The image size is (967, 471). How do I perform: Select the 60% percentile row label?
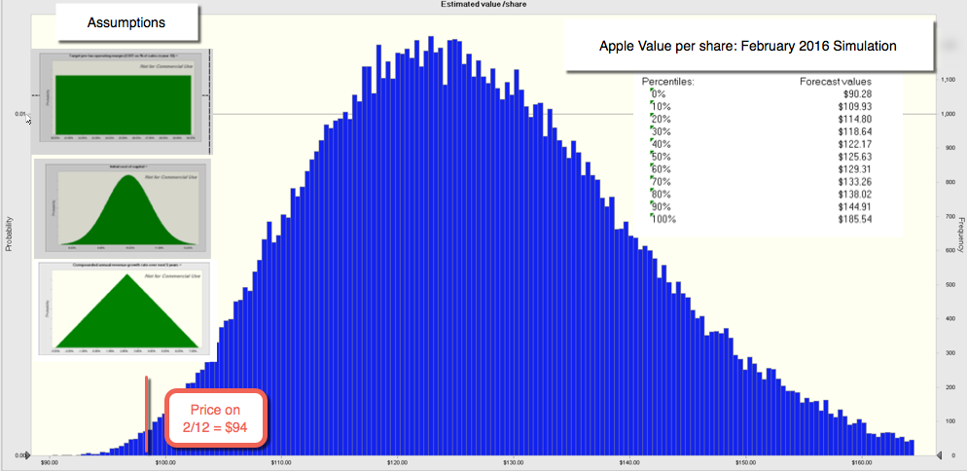(663, 169)
